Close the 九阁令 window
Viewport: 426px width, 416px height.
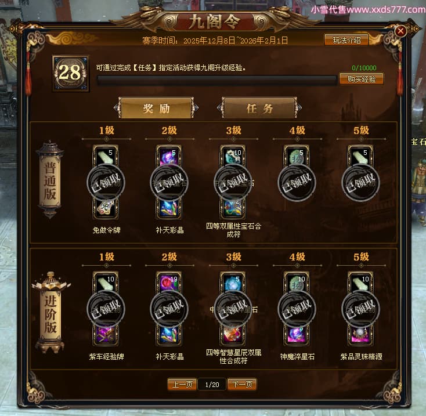pyautogui.click(x=400, y=31)
